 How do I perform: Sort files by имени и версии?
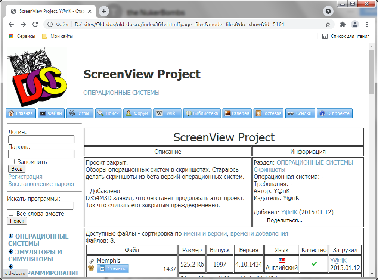(205, 233)
